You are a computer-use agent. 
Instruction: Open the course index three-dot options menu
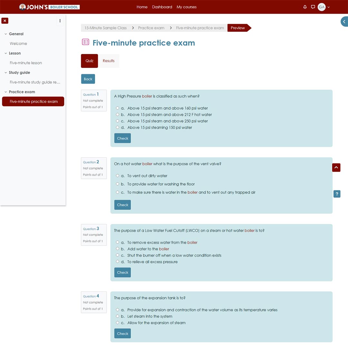click(x=60, y=21)
